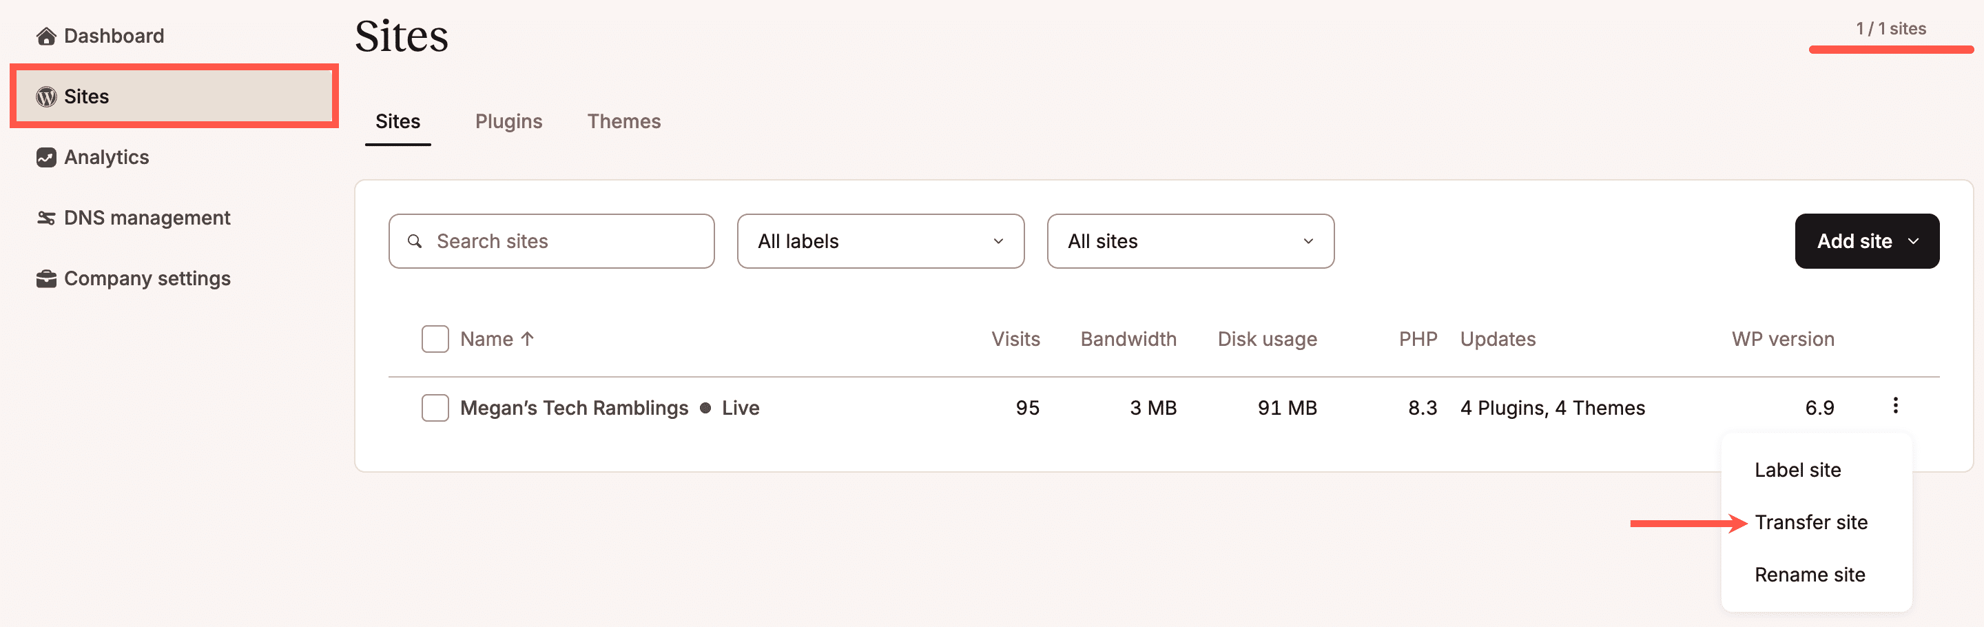This screenshot has height=627, width=1984.
Task: Toggle the select-all sites checkbox
Action: coord(435,339)
